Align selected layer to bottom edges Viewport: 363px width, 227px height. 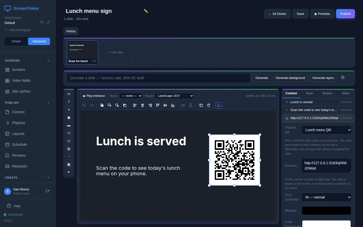[173, 105]
